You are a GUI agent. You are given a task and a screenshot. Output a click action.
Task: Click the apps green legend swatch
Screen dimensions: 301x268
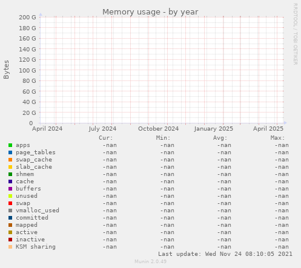coord(10,145)
